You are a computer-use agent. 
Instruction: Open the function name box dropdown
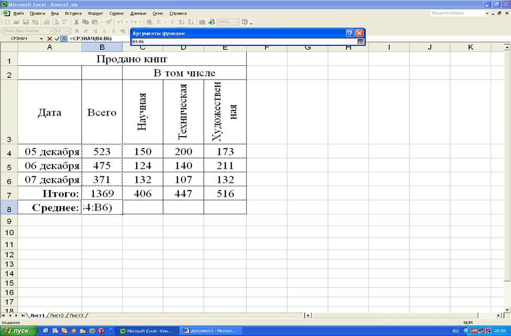[x=41, y=39]
